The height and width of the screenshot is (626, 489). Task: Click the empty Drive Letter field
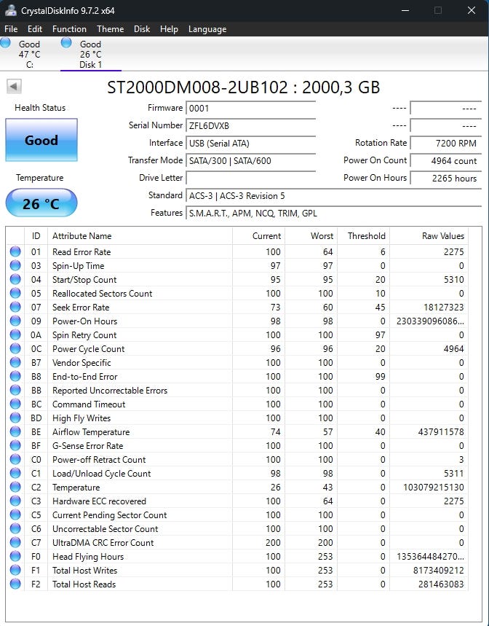point(250,178)
